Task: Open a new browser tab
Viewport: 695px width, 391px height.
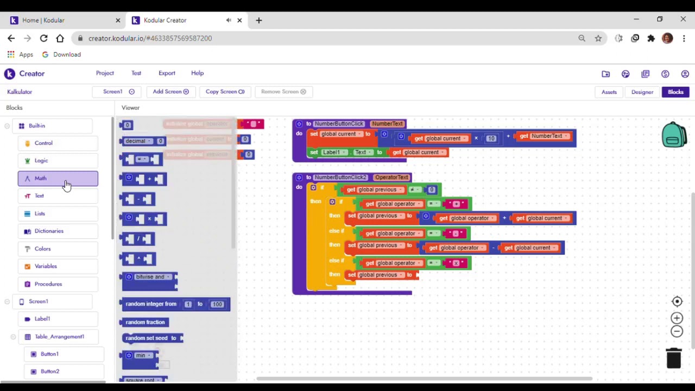Action: pos(258,20)
